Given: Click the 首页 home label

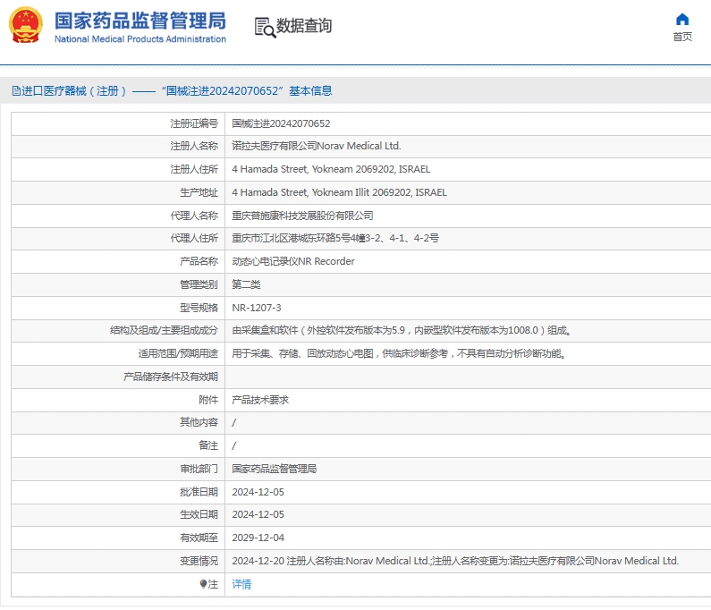Looking at the screenshot, I should tap(682, 37).
